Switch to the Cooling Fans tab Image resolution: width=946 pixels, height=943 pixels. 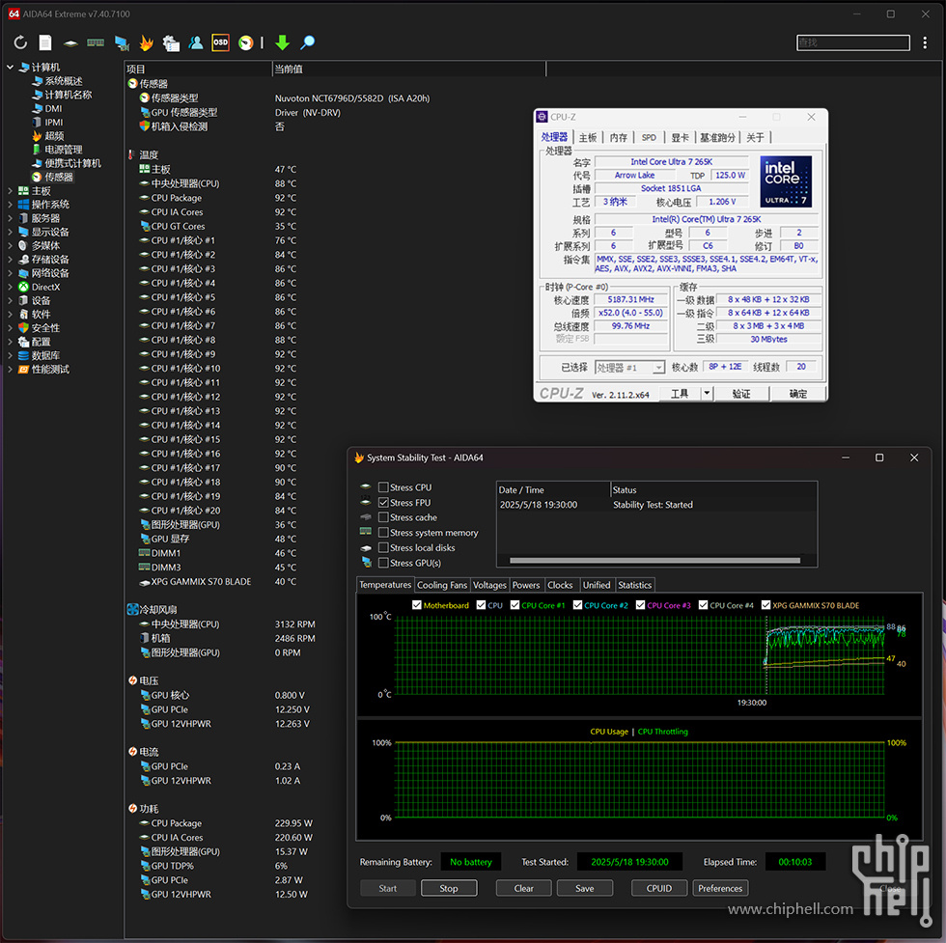(x=442, y=585)
